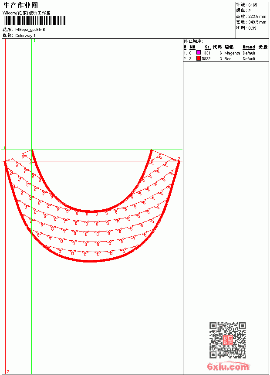Click the Magenta color swatch in stop sequence

pyautogui.click(x=198, y=52)
